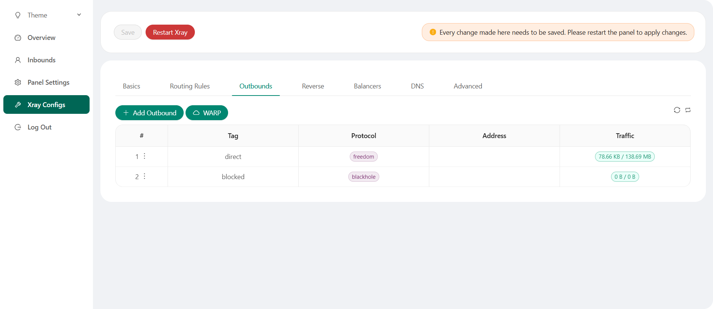Click the repeat icon beside the refresh icon
The height and width of the screenshot is (309, 713).
pyautogui.click(x=688, y=110)
